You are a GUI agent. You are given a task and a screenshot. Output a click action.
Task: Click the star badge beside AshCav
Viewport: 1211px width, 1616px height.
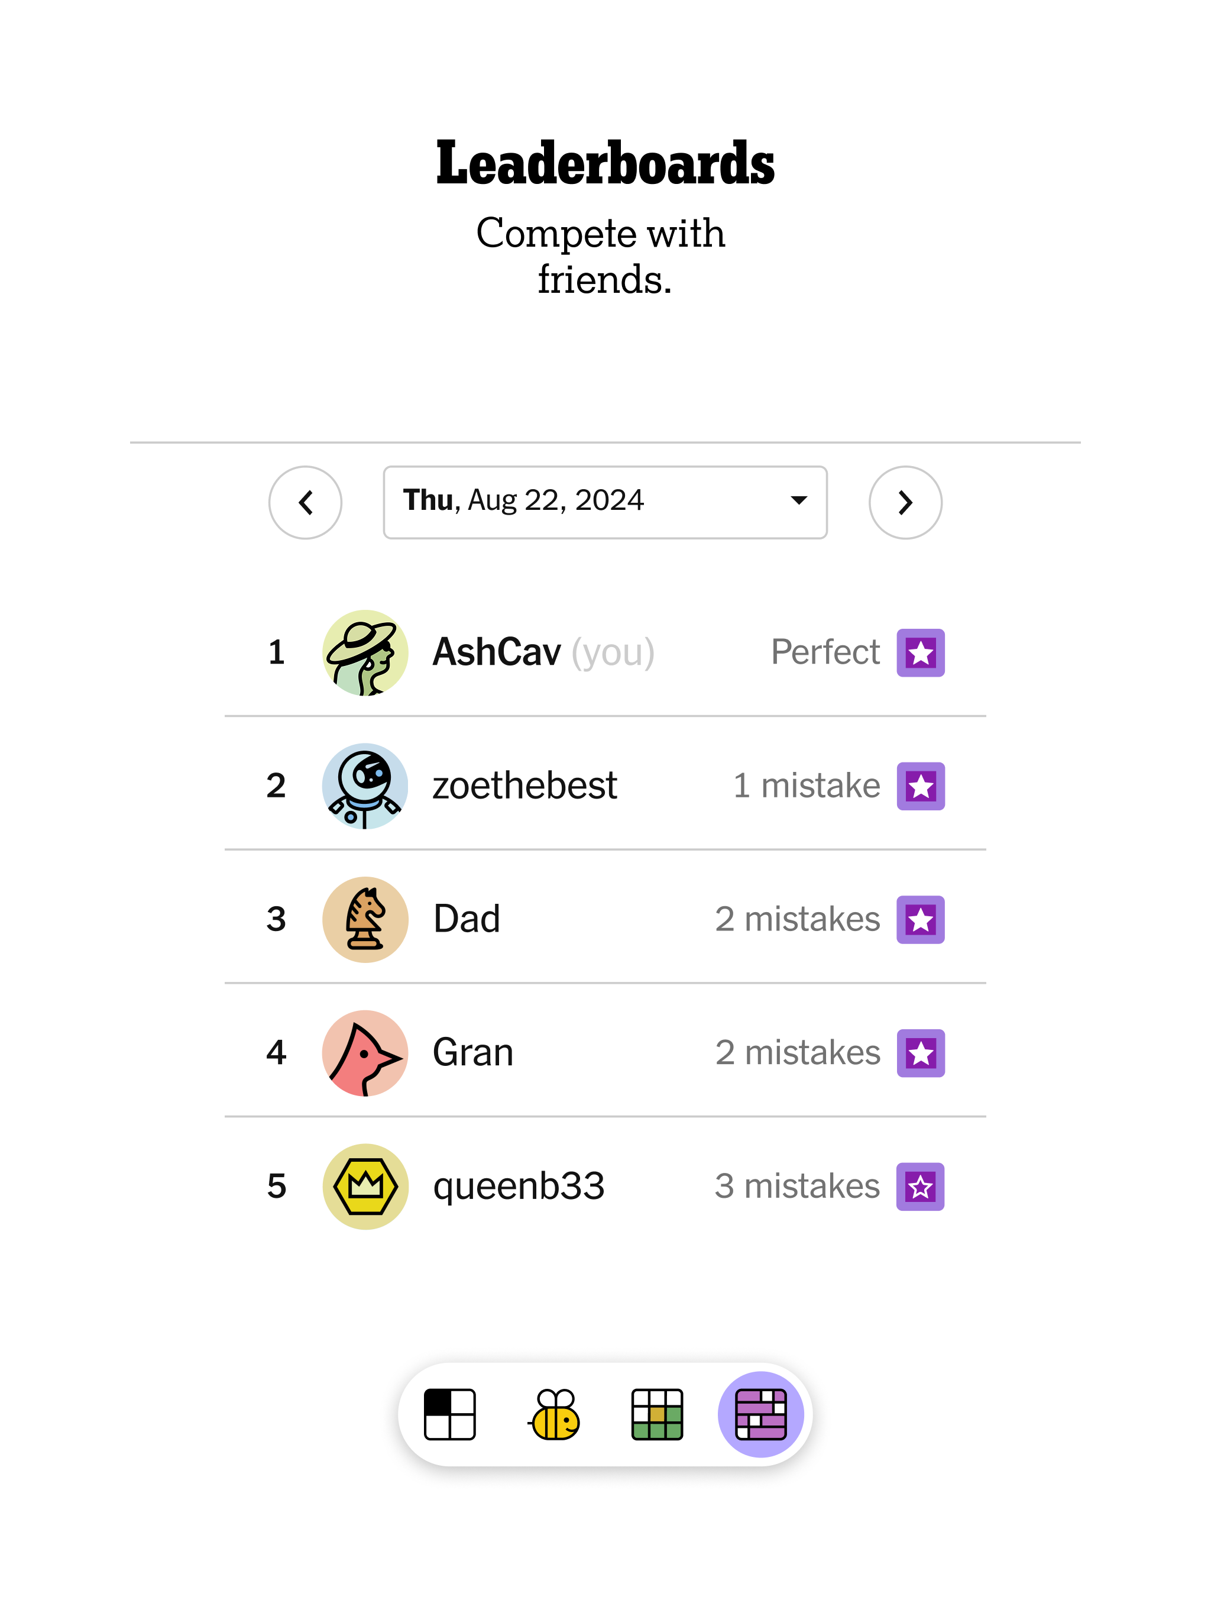[920, 652]
